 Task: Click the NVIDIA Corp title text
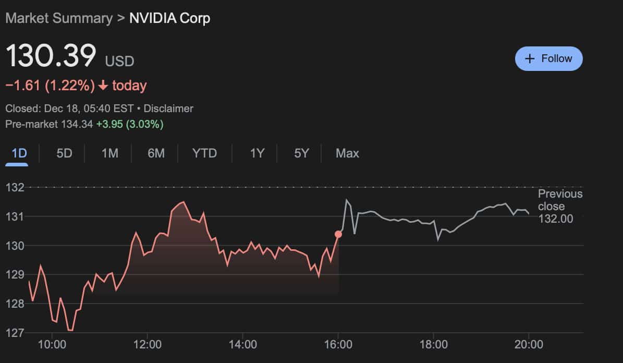[169, 18]
